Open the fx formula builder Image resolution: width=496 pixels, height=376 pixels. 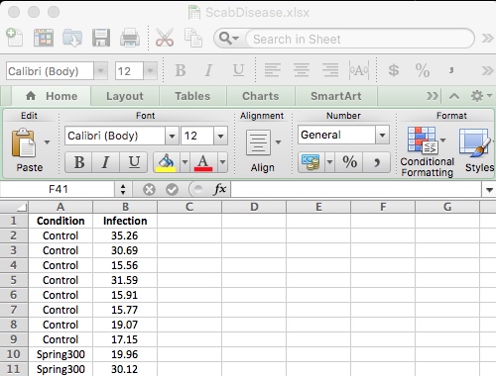coord(220,189)
